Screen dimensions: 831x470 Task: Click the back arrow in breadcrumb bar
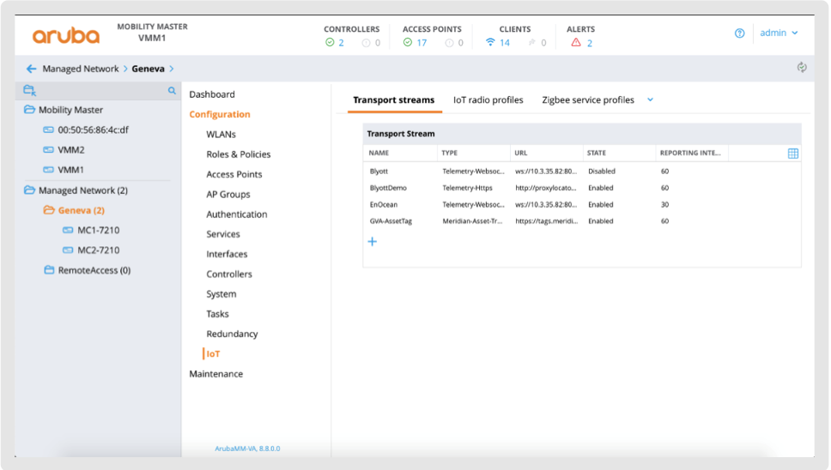(32, 69)
